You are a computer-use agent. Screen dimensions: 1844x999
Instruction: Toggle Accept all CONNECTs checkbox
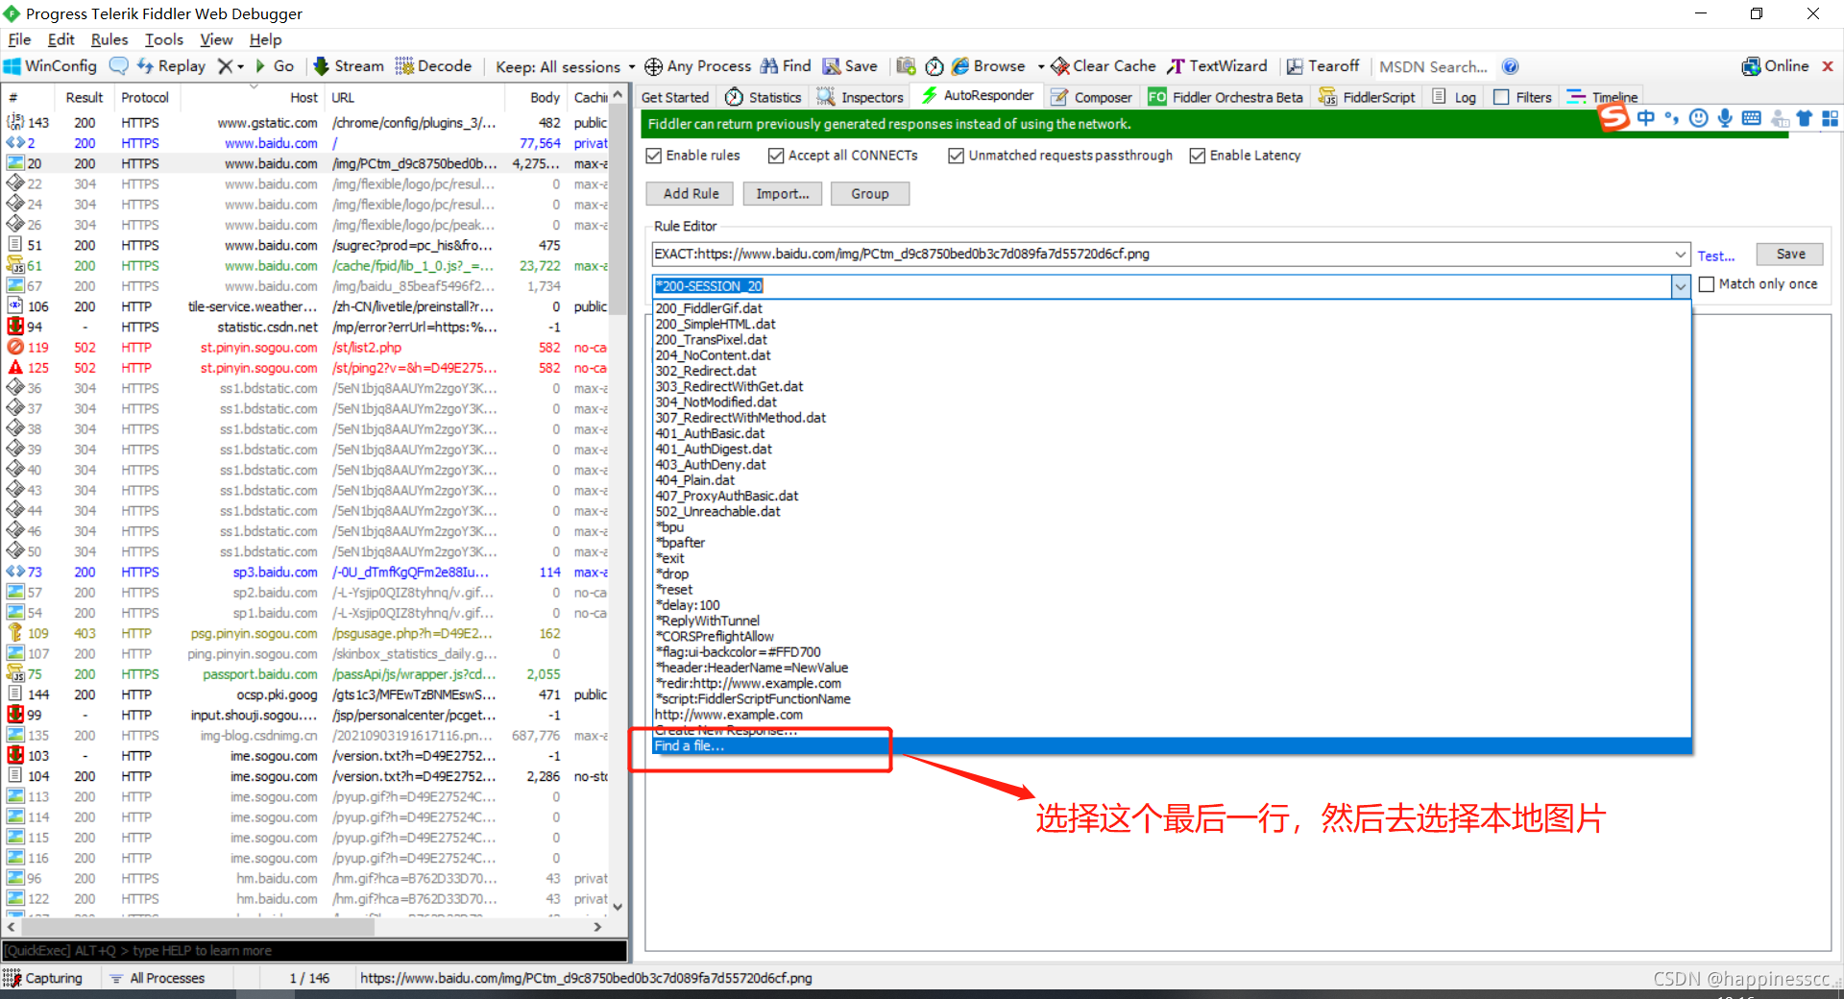point(776,156)
